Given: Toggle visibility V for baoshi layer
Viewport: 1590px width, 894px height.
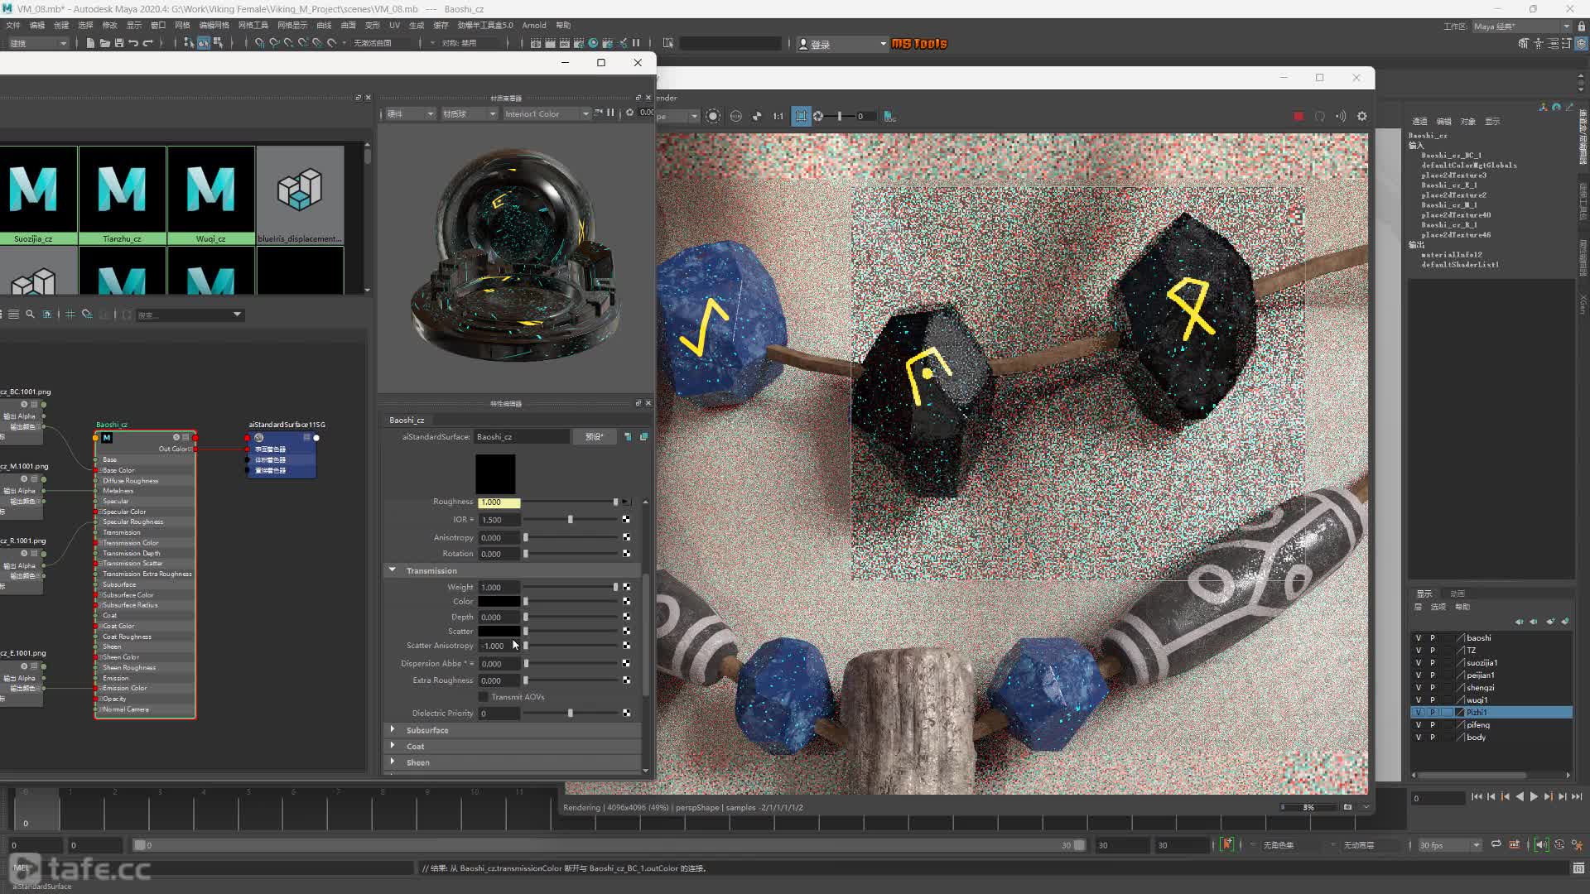Looking at the screenshot, I should tap(1419, 638).
